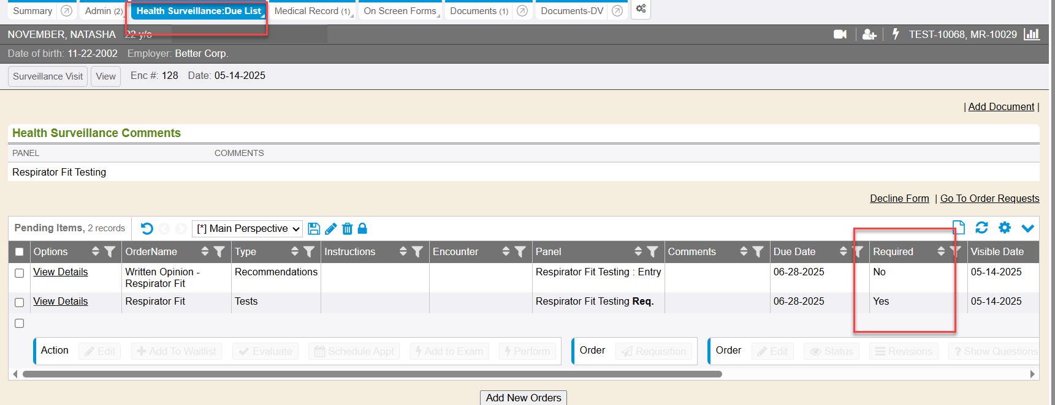The width and height of the screenshot is (1055, 405).
Task: Open grid settings gear in Pending Items
Action: click(1004, 228)
